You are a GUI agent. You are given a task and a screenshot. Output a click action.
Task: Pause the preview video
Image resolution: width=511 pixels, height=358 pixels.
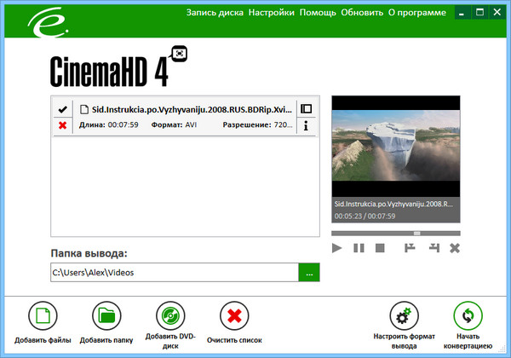[359, 248]
